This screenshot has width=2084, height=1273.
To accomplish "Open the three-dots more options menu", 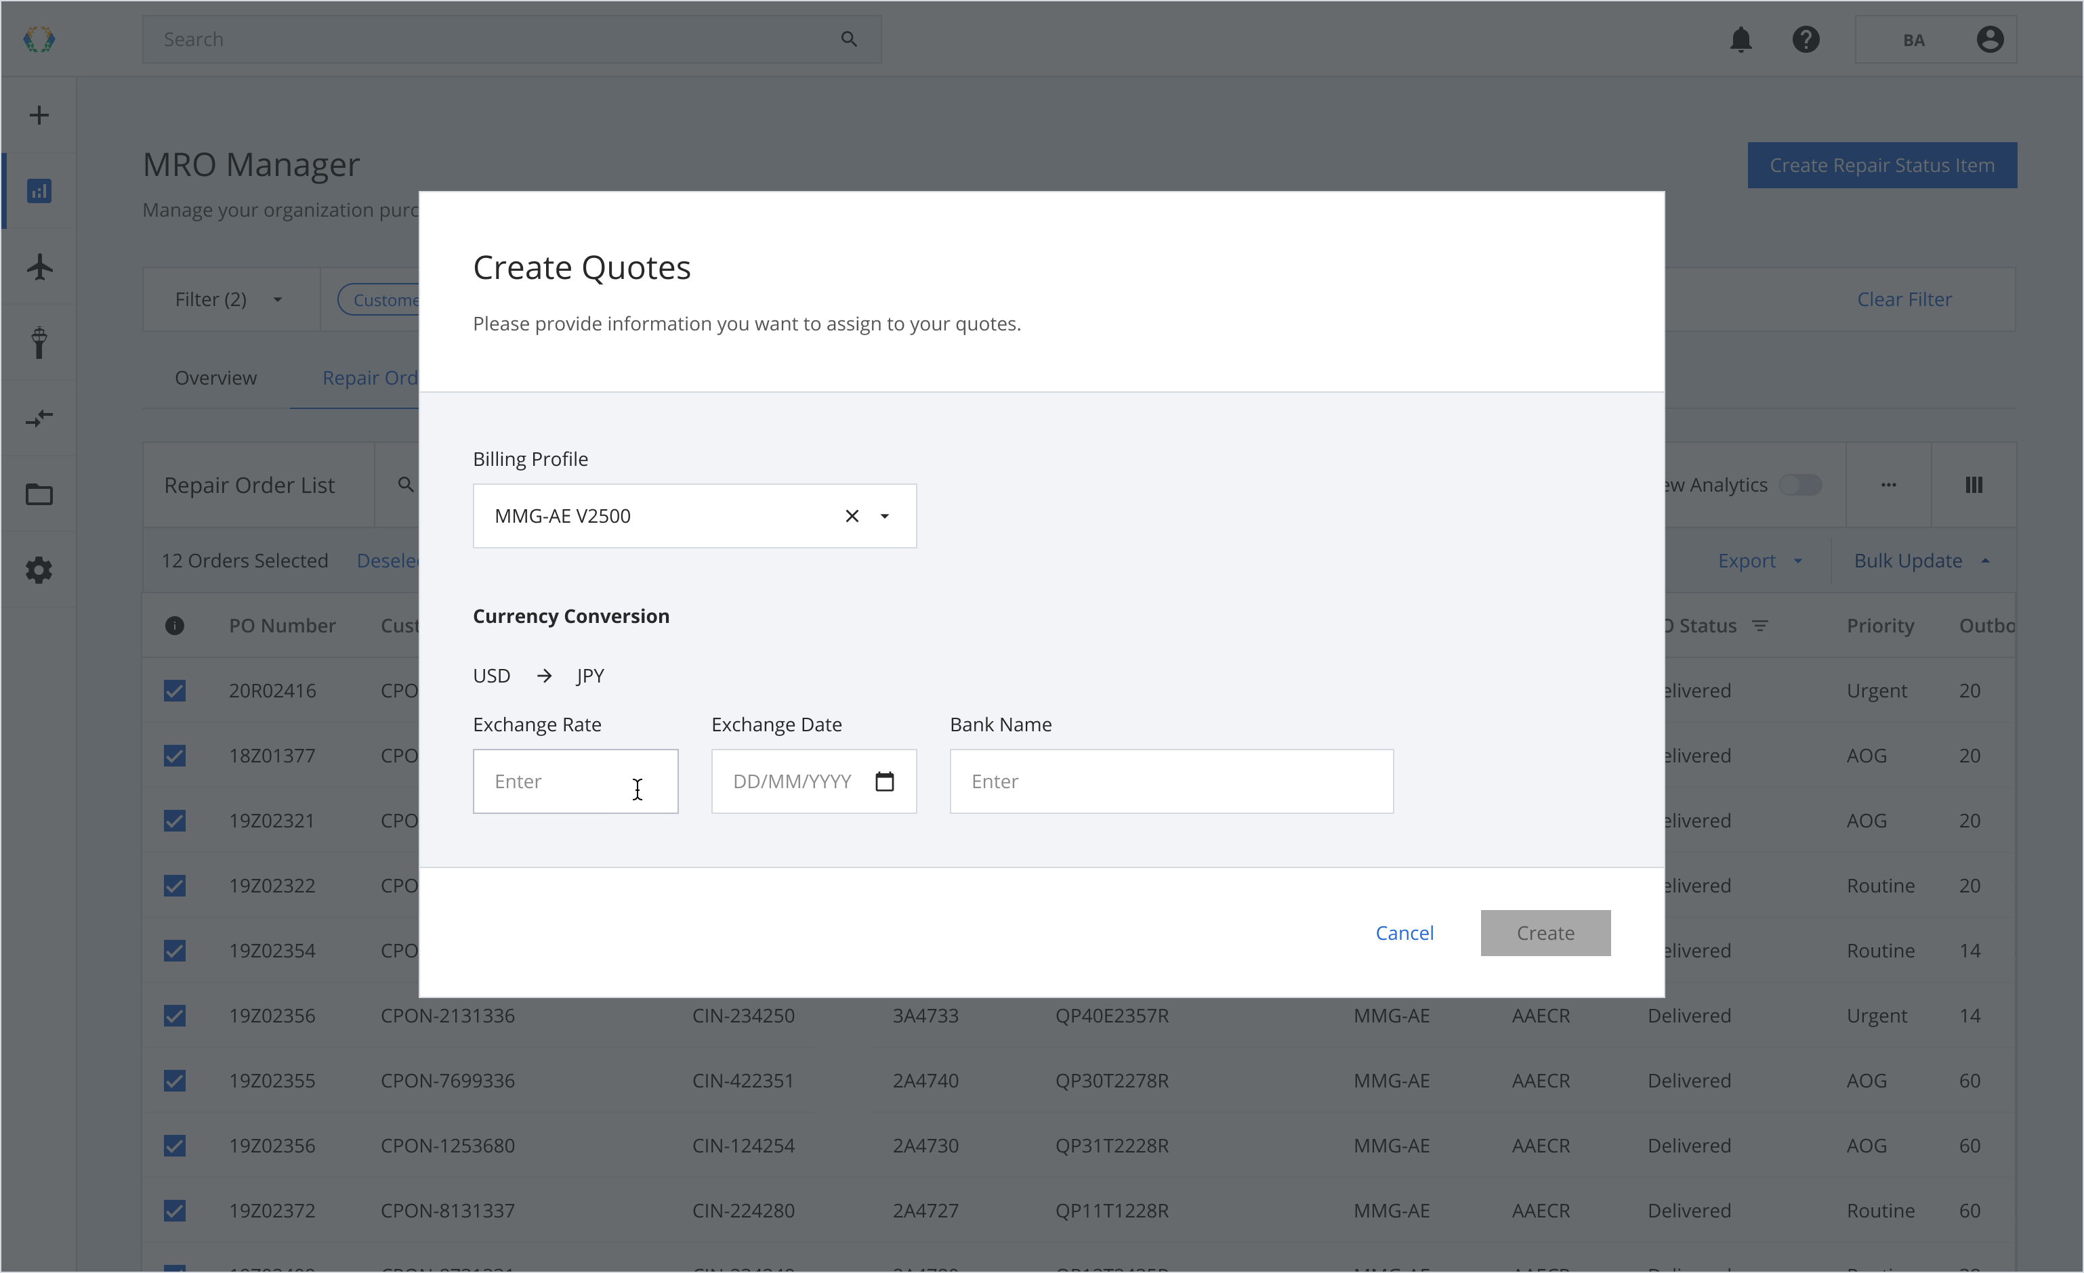I will [1888, 484].
